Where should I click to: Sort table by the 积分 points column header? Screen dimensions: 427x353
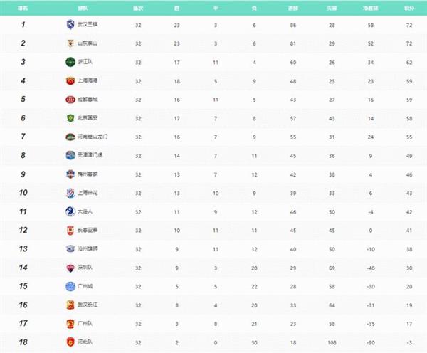(409, 8)
